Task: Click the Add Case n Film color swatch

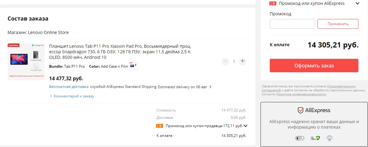Action: tap(134, 66)
